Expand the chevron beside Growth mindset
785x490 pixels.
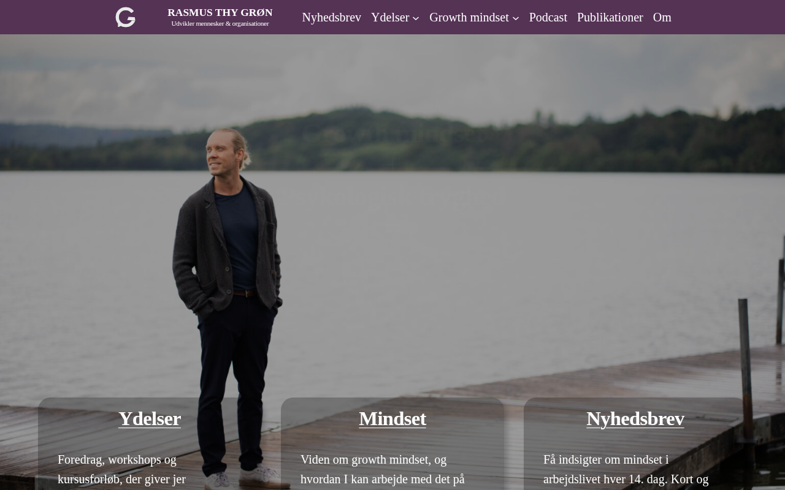516,18
